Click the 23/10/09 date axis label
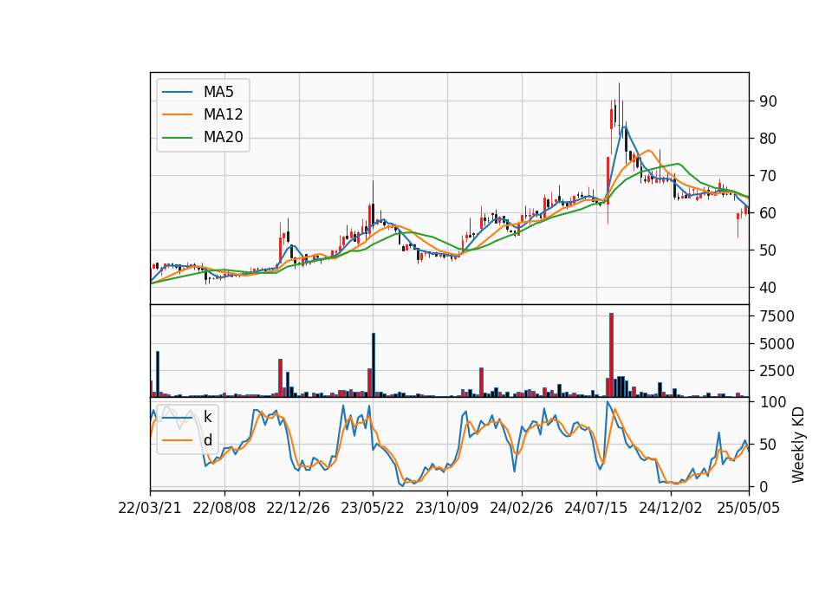Image resolution: width=832 pixels, height=598 pixels. point(447,508)
